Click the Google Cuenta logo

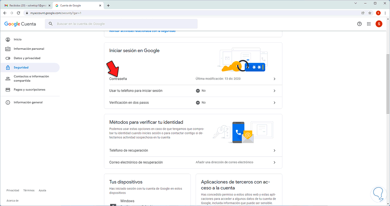coord(20,24)
